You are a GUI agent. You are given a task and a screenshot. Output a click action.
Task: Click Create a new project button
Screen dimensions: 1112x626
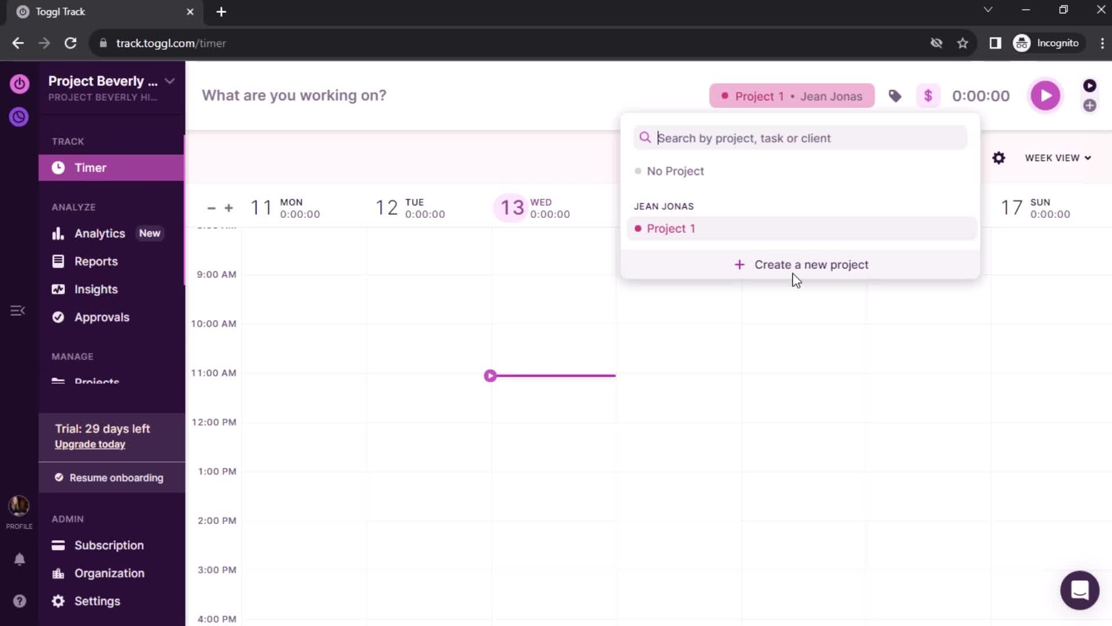coord(802,264)
